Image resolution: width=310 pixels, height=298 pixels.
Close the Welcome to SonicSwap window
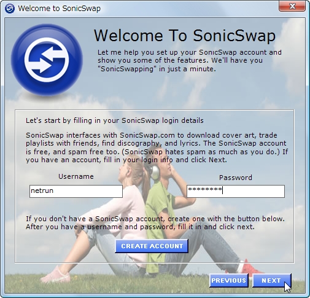tap(292, 6)
